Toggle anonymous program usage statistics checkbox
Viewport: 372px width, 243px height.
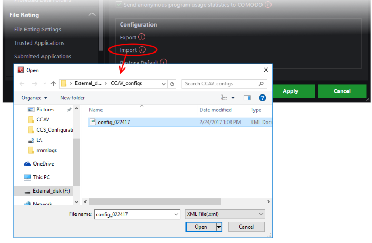[x=119, y=5]
